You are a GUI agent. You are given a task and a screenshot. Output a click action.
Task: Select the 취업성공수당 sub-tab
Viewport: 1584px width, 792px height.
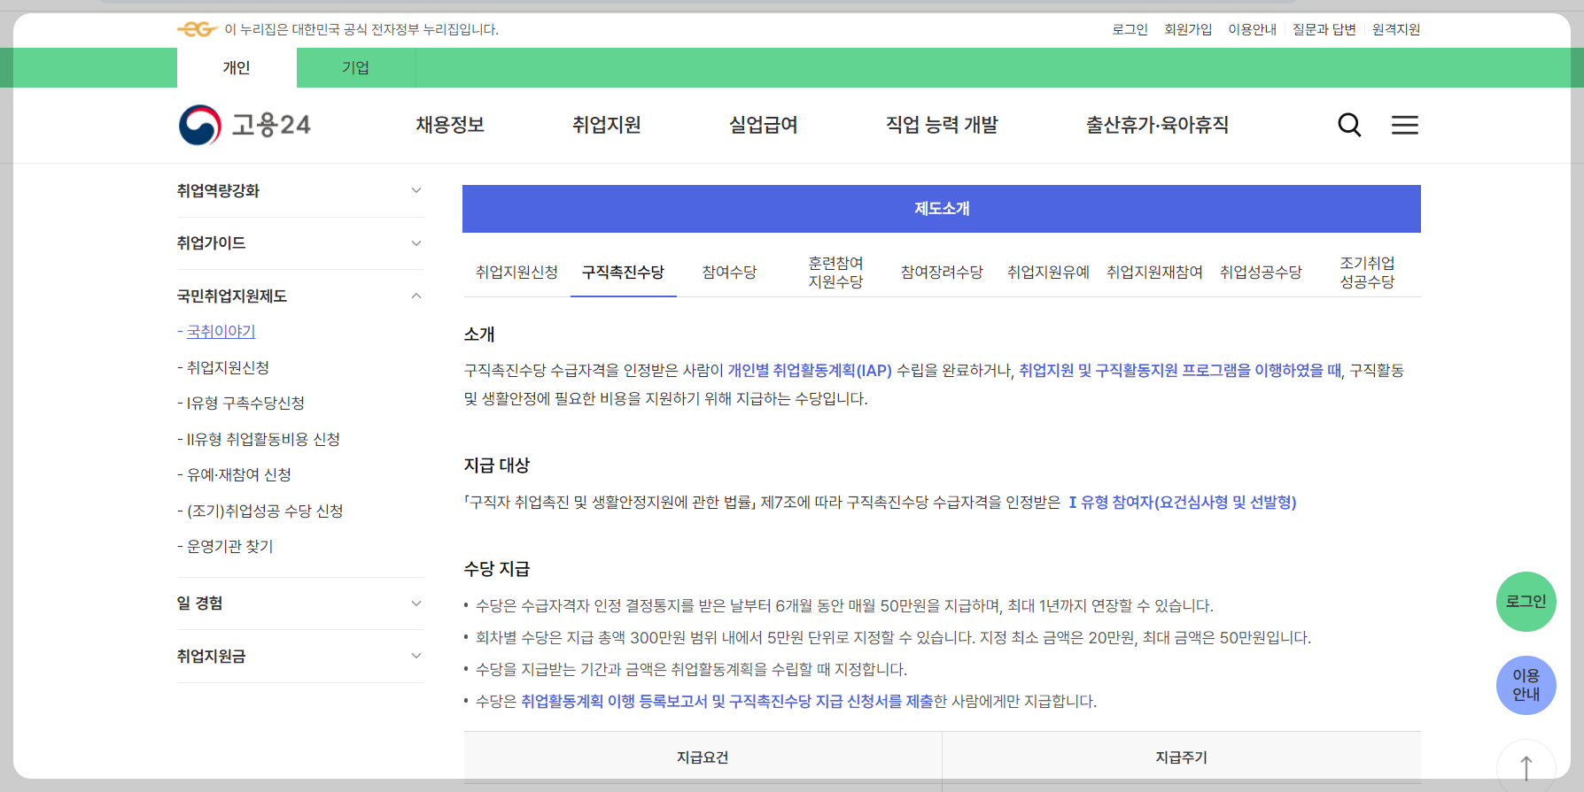[x=1262, y=272]
